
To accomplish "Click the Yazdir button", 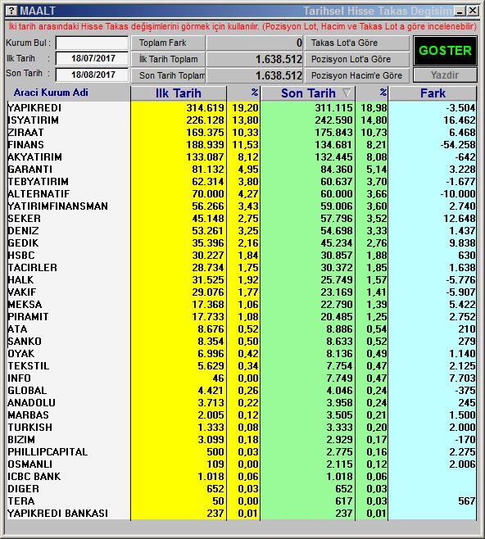I will coord(445,75).
